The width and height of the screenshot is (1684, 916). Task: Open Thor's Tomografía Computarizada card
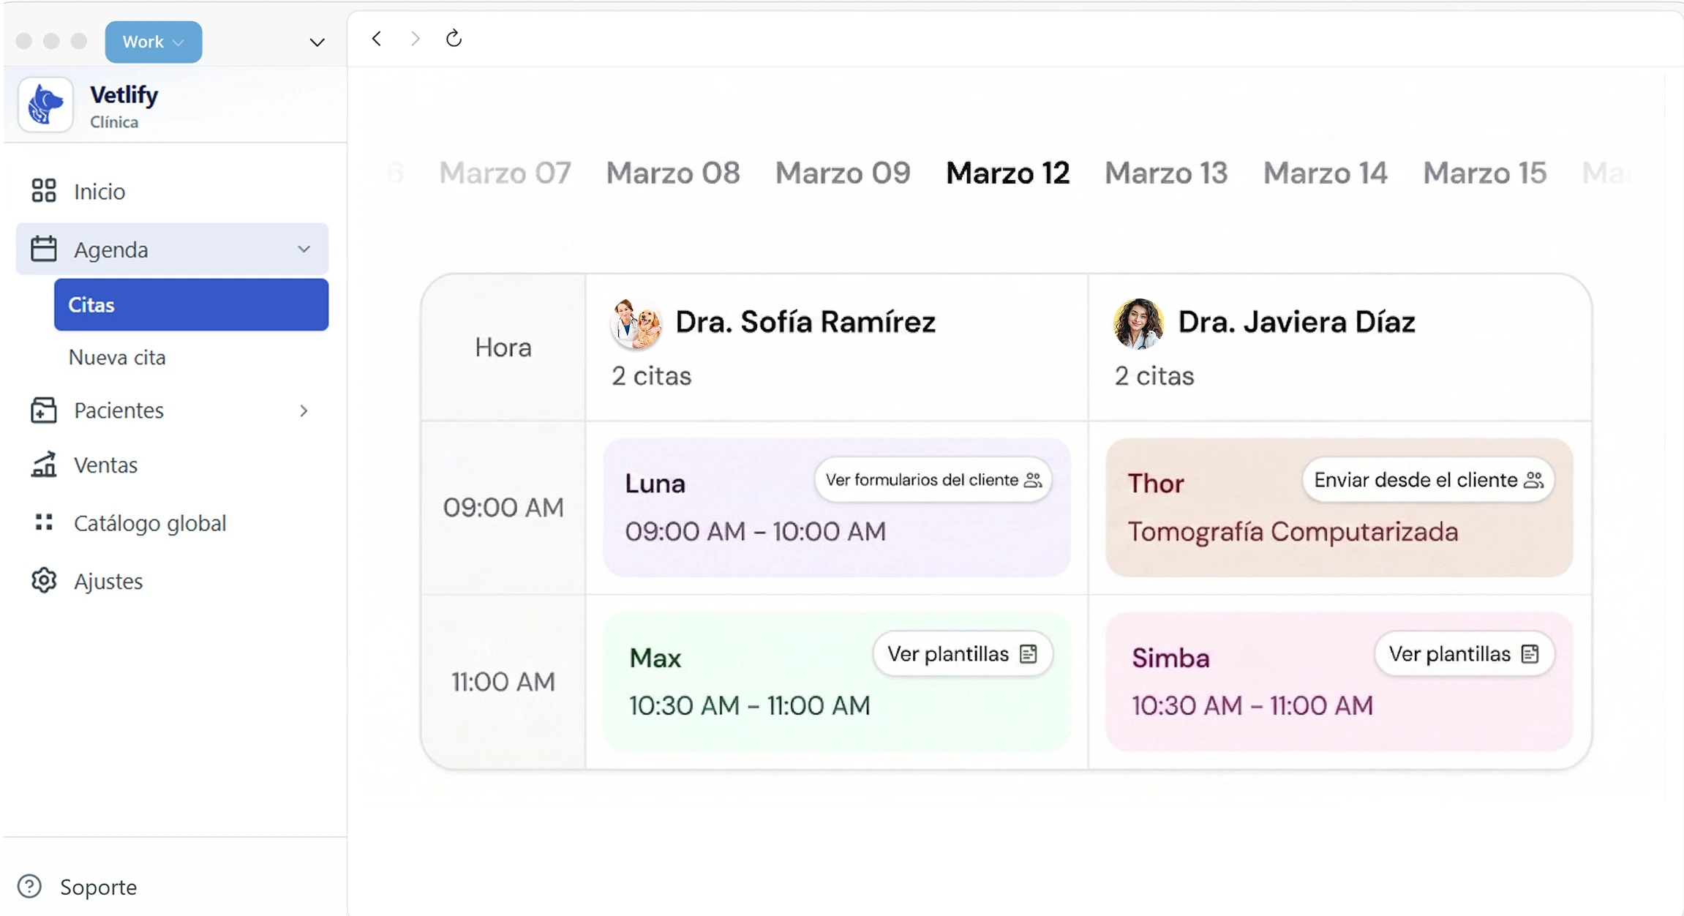click(x=1339, y=507)
